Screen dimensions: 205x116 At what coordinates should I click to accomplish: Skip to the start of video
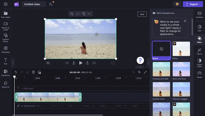(x=67, y=63)
